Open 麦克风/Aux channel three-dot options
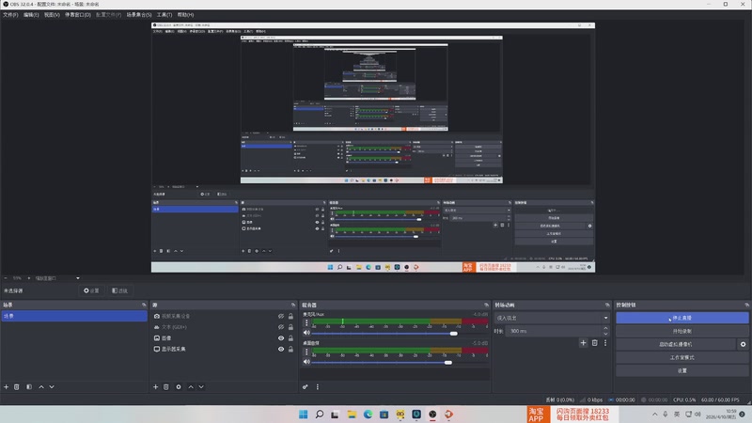The height and width of the screenshot is (423, 752). pyautogui.click(x=307, y=323)
